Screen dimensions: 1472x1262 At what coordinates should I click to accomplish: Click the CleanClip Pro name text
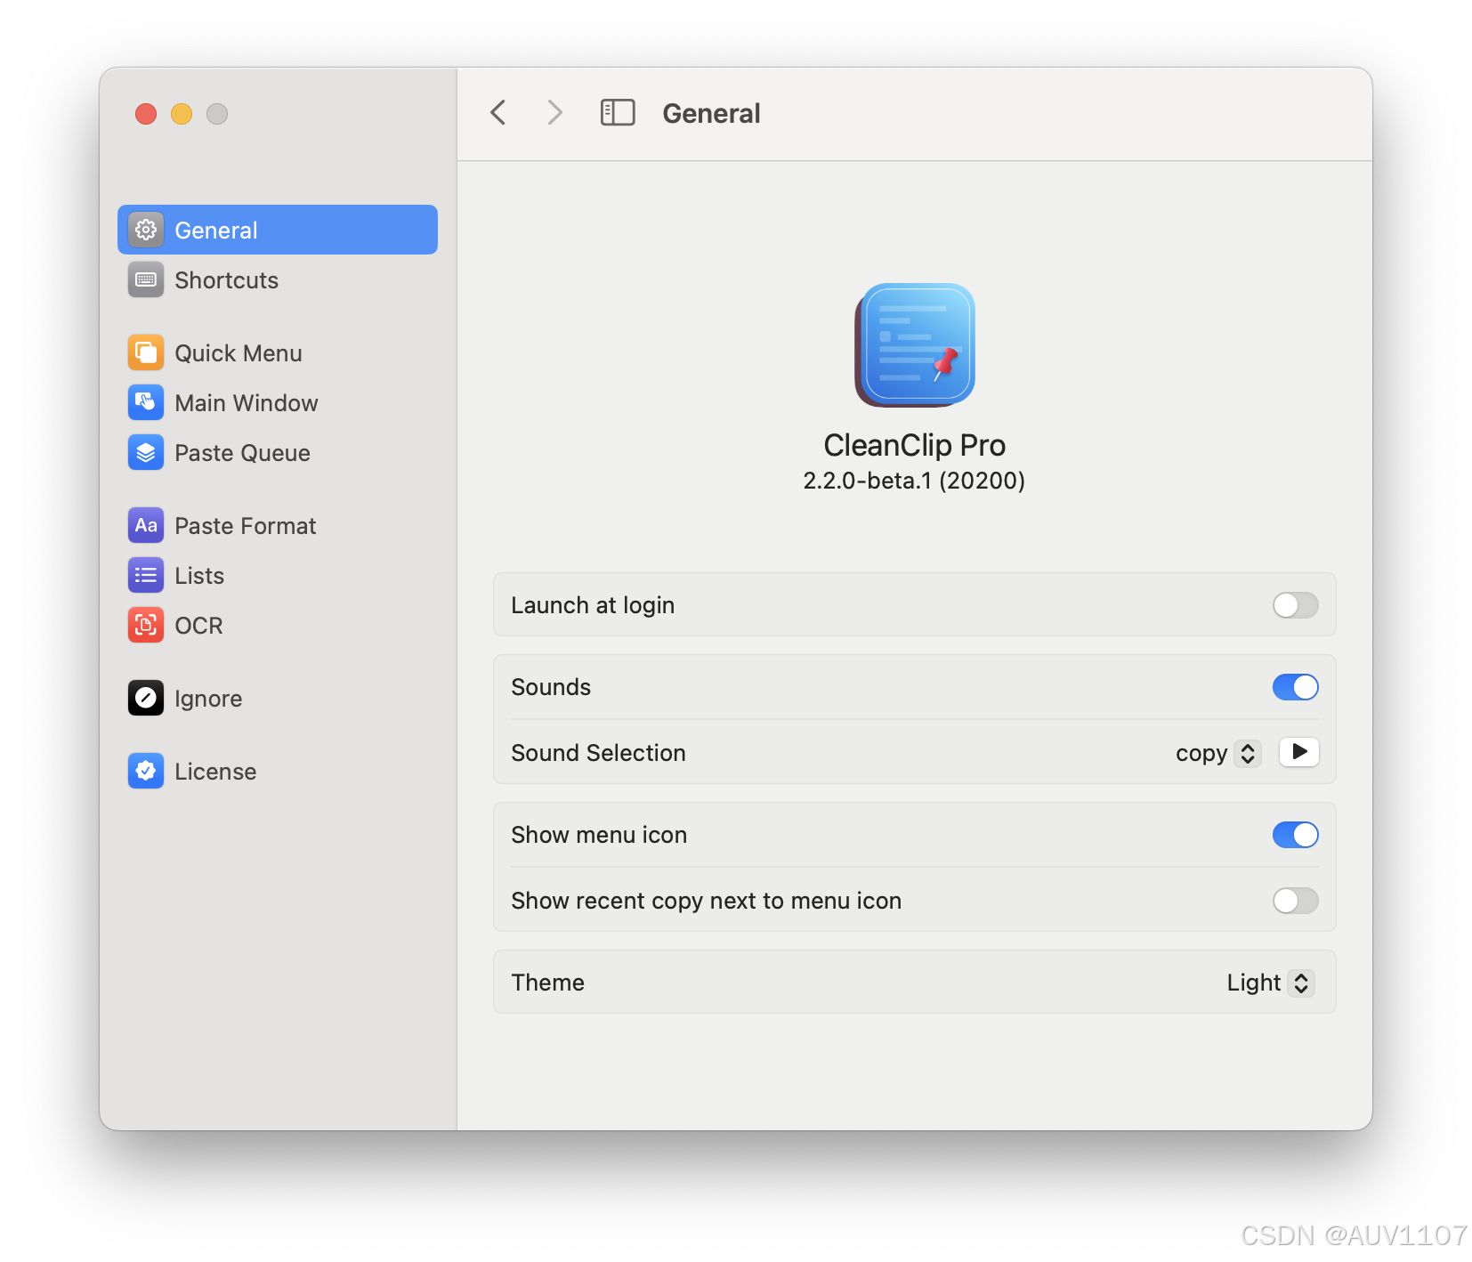(x=915, y=444)
